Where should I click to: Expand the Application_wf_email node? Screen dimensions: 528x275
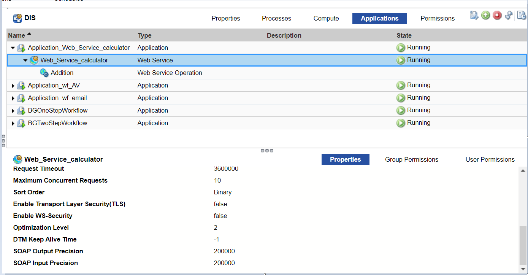pos(13,98)
